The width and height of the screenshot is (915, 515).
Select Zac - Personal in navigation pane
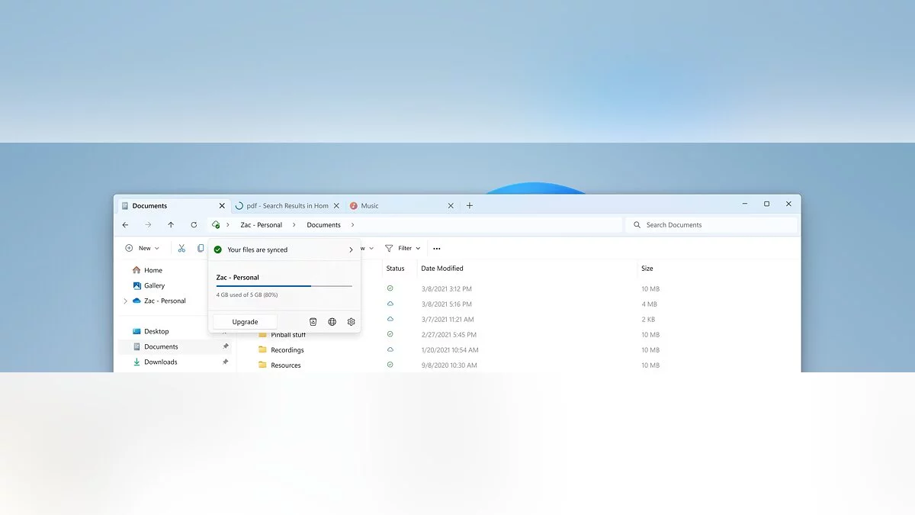tap(165, 301)
